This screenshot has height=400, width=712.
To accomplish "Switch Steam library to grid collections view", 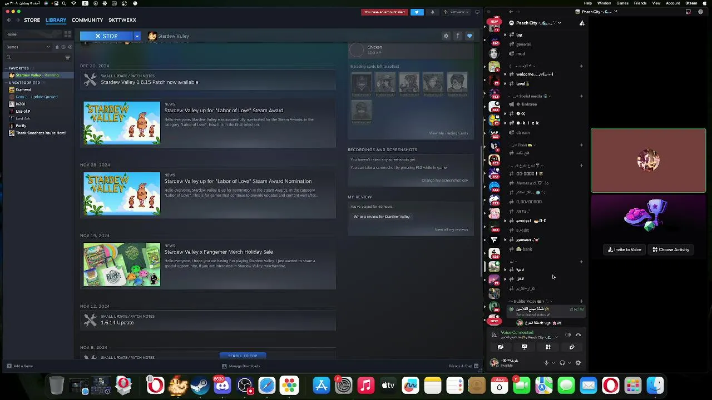I will (x=68, y=34).
